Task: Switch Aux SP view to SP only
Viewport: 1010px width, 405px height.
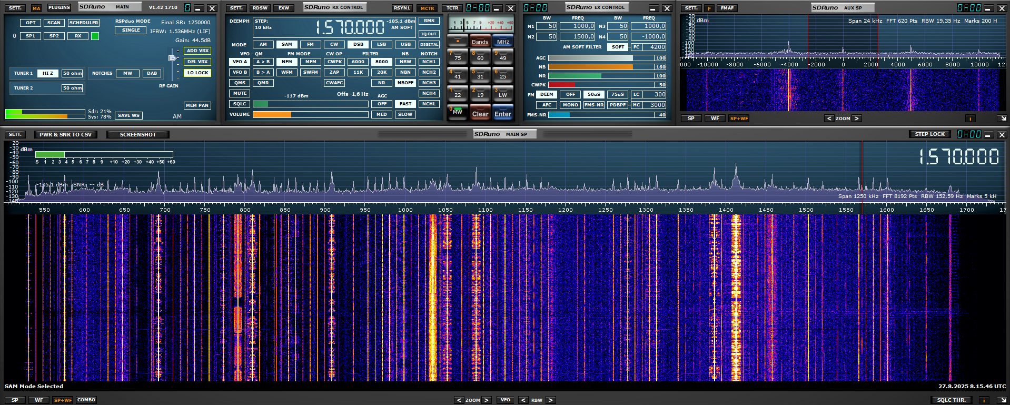Action: (691, 118)
